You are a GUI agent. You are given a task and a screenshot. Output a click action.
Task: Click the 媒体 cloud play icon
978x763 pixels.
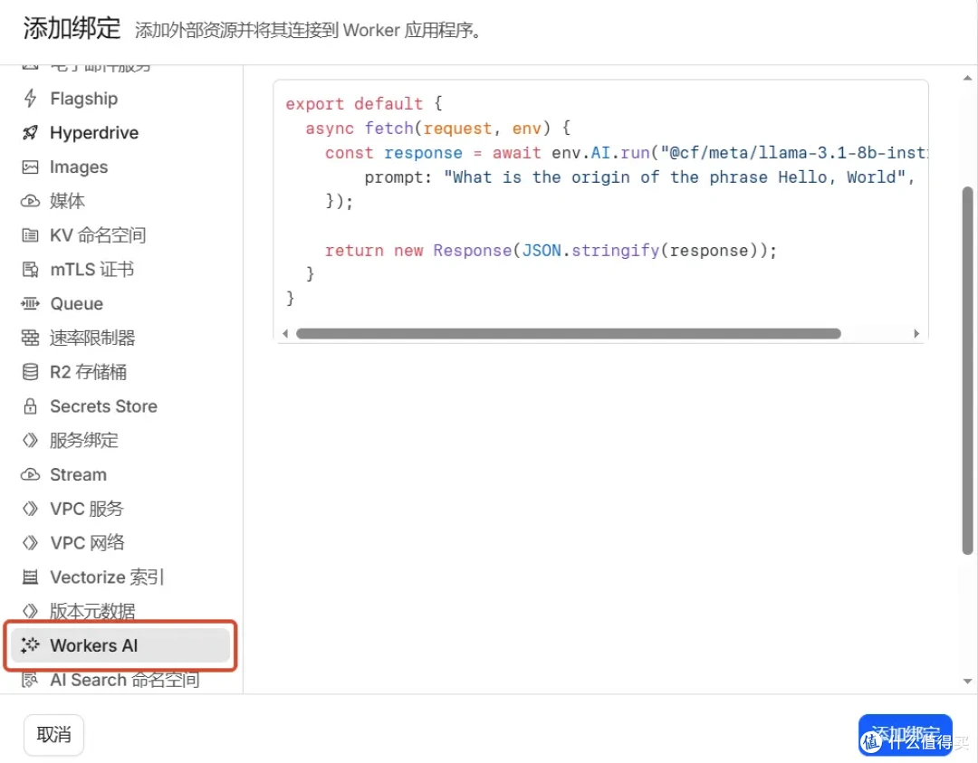click(x=30, y=201)
